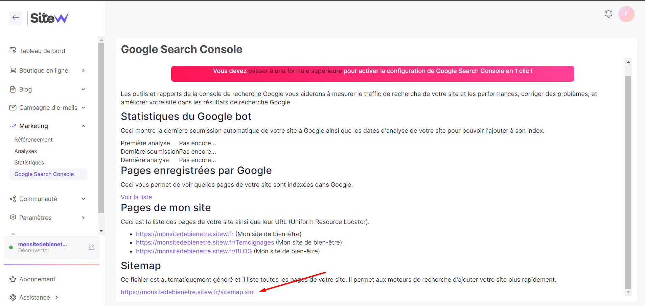Open the BLOG page URL
Viewport: 645px width, 306px height.
point(194,251)
